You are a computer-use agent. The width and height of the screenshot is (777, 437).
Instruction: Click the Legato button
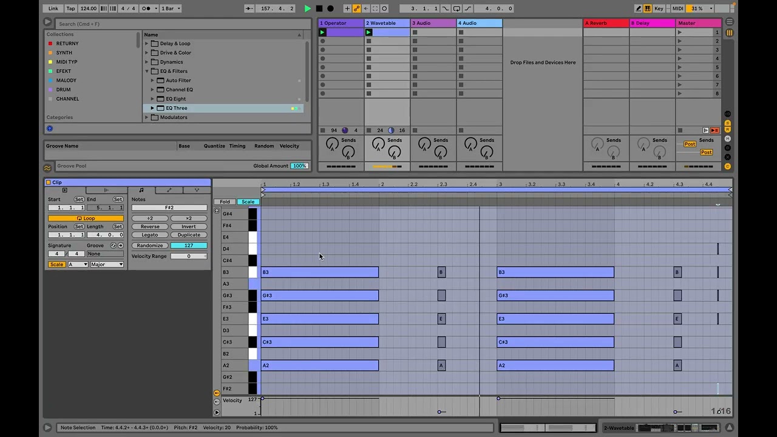click(x=150, y=235)
